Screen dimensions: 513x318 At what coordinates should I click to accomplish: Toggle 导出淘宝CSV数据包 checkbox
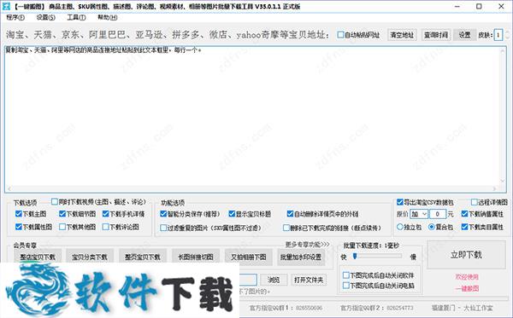[400, 202]
